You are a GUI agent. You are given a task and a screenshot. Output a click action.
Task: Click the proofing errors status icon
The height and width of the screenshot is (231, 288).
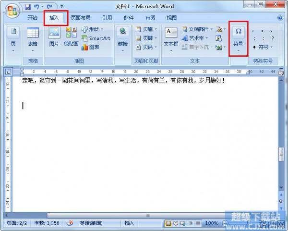[70, 223]
